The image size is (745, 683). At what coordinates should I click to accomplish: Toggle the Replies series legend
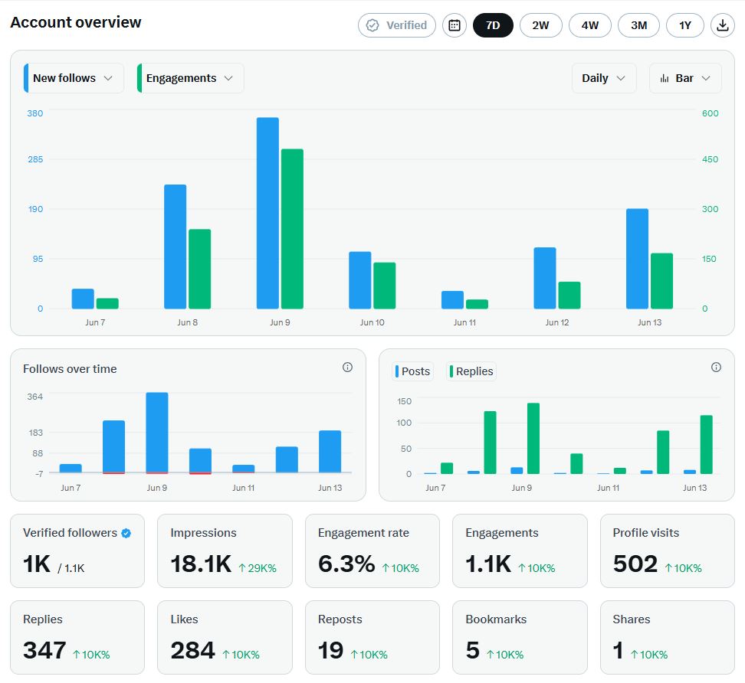pos(471,371)
